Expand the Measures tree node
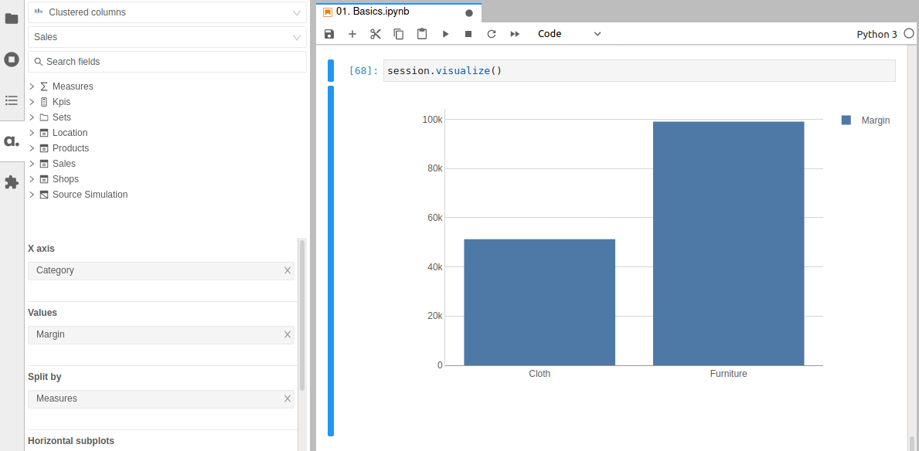This screenshot has width=919, height=451. 32,86
